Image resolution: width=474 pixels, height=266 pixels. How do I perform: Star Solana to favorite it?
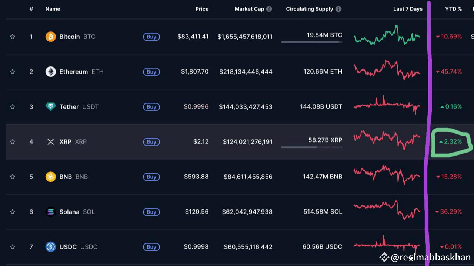[x=12, y=212]
